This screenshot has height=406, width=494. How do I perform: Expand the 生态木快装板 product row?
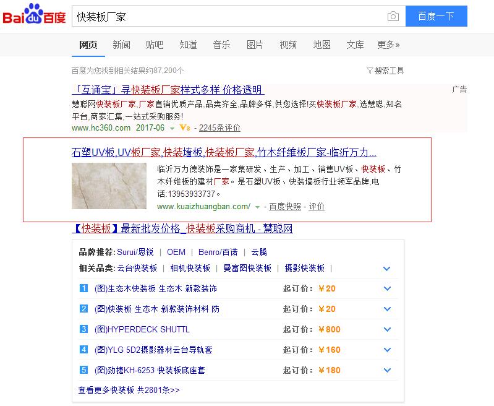[x=387, y=288]
